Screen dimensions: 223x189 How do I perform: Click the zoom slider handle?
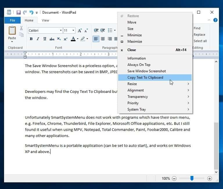[192, 179]
